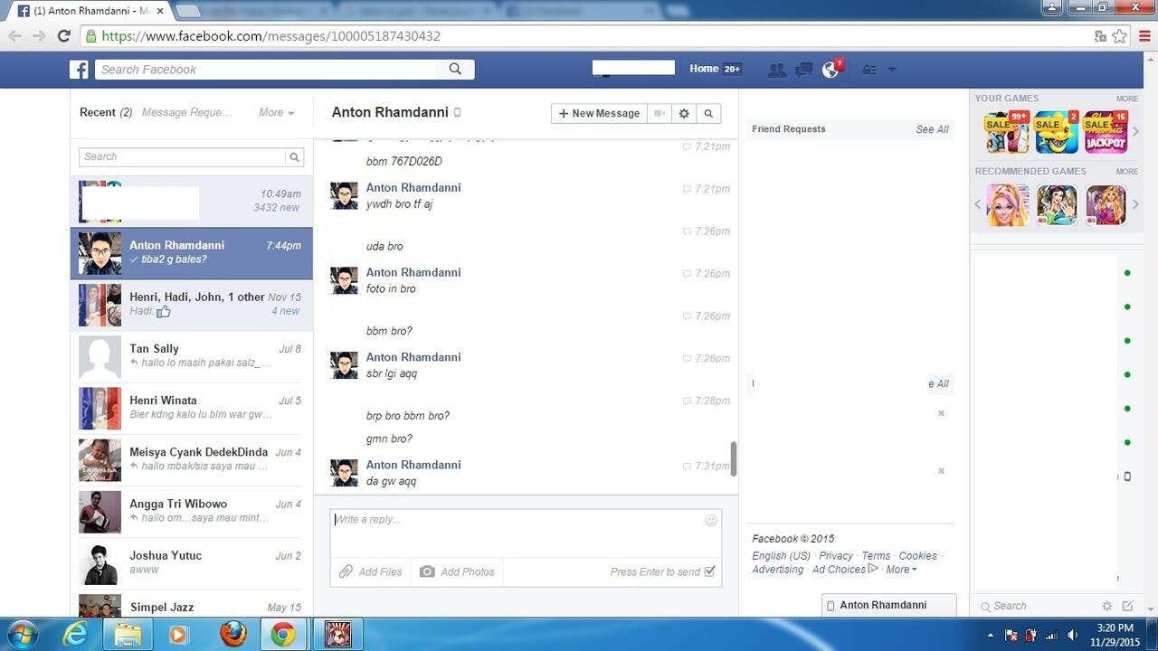Start a video call with camera icon
This screenshot has height=651, width=1158.
pos(660,113)
